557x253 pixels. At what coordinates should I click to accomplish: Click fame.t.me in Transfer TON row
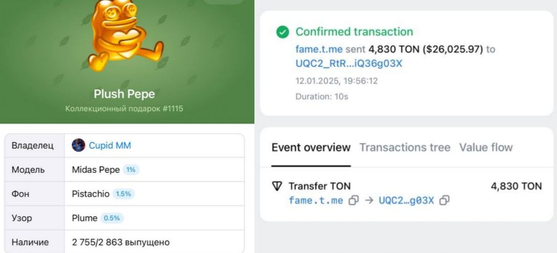tap(316, 200)
